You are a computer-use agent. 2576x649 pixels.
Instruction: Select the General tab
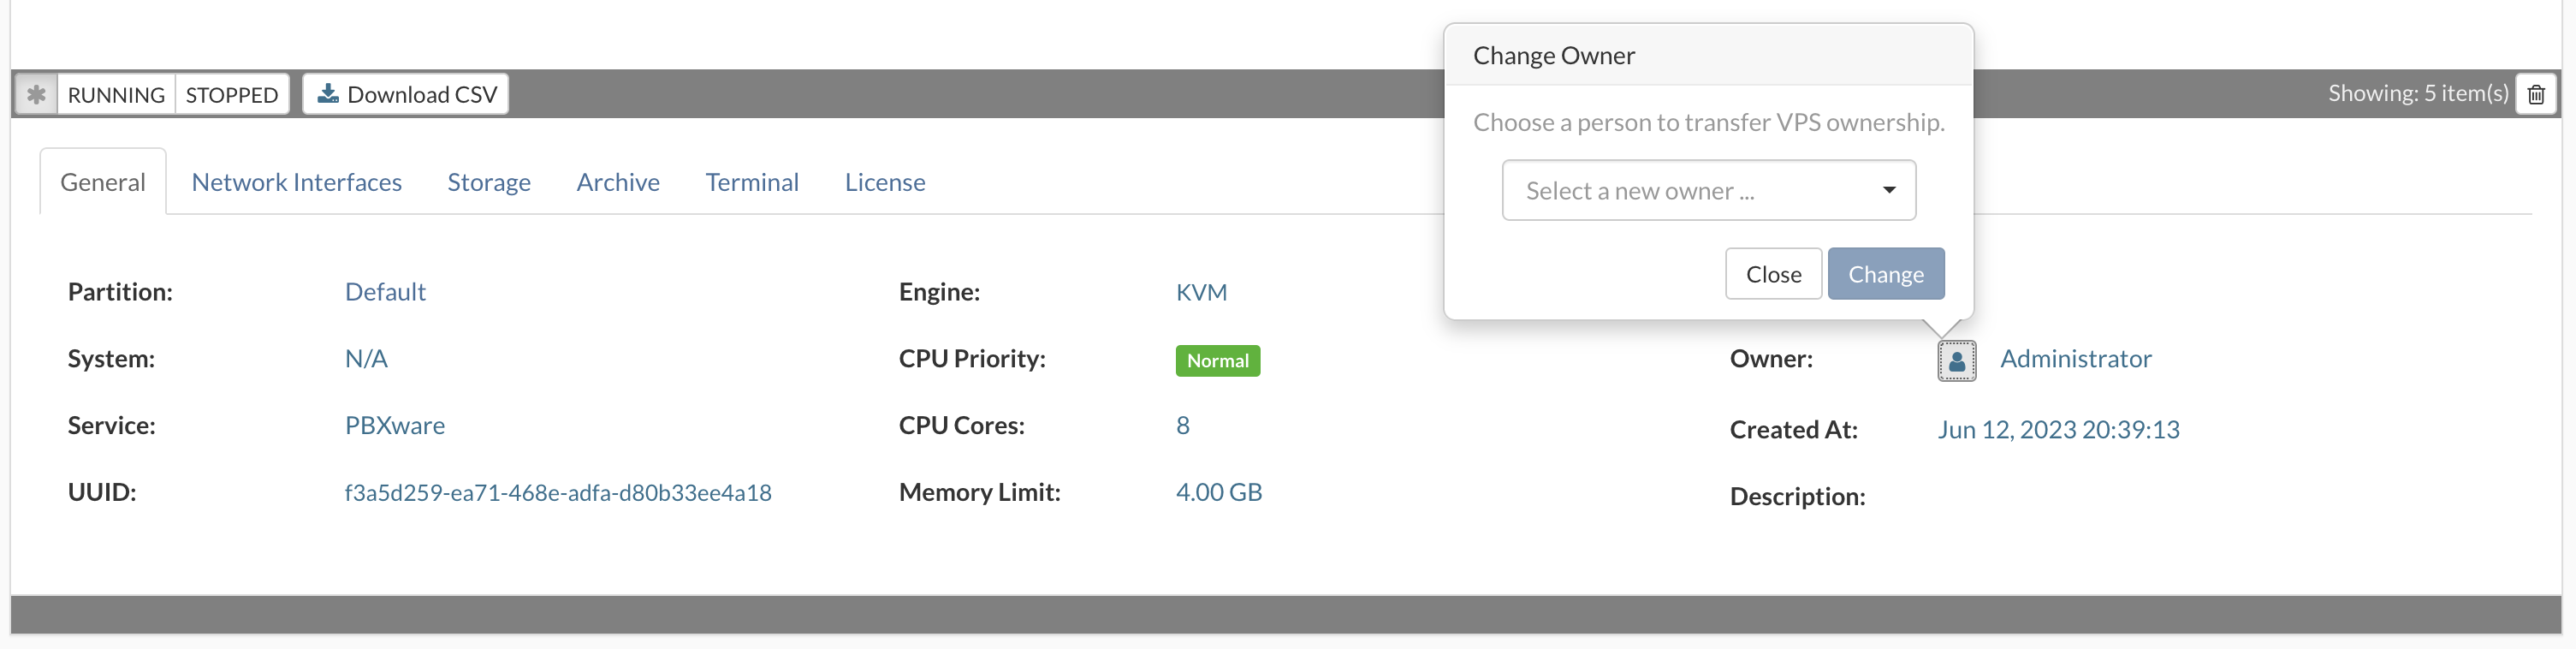coord(103,182)
